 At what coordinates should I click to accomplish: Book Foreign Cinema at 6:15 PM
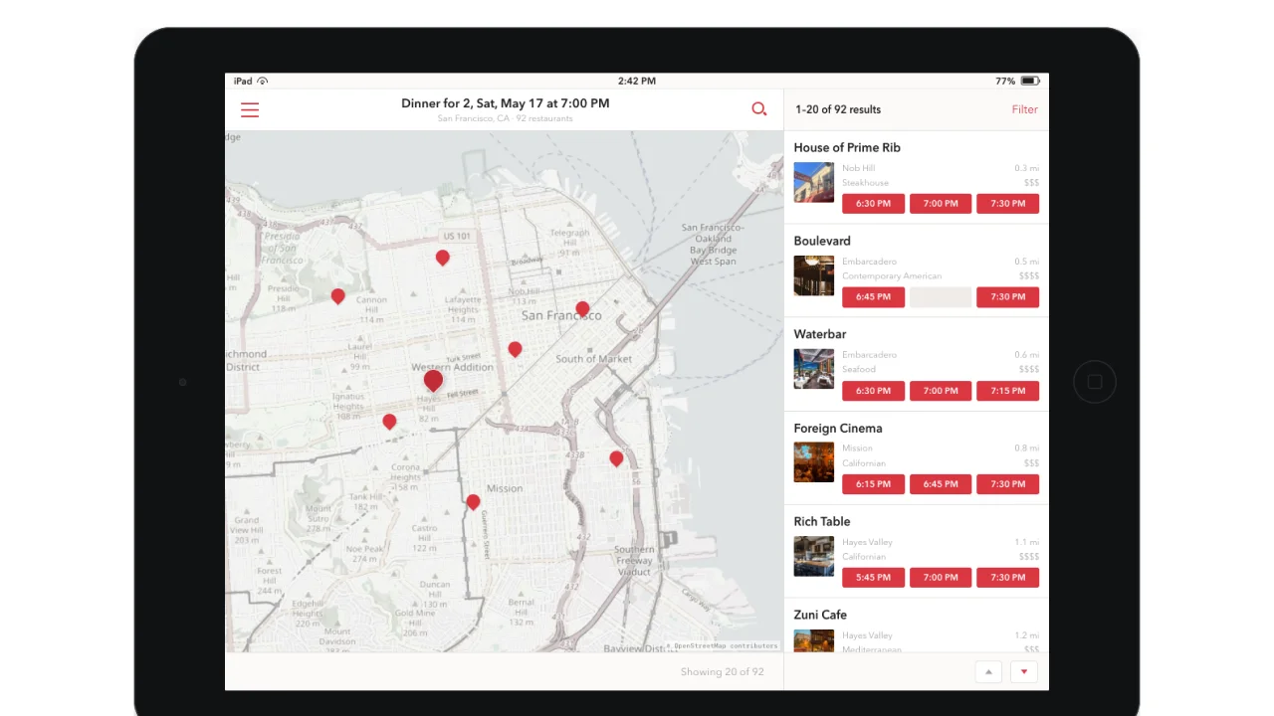coord(874,484)
